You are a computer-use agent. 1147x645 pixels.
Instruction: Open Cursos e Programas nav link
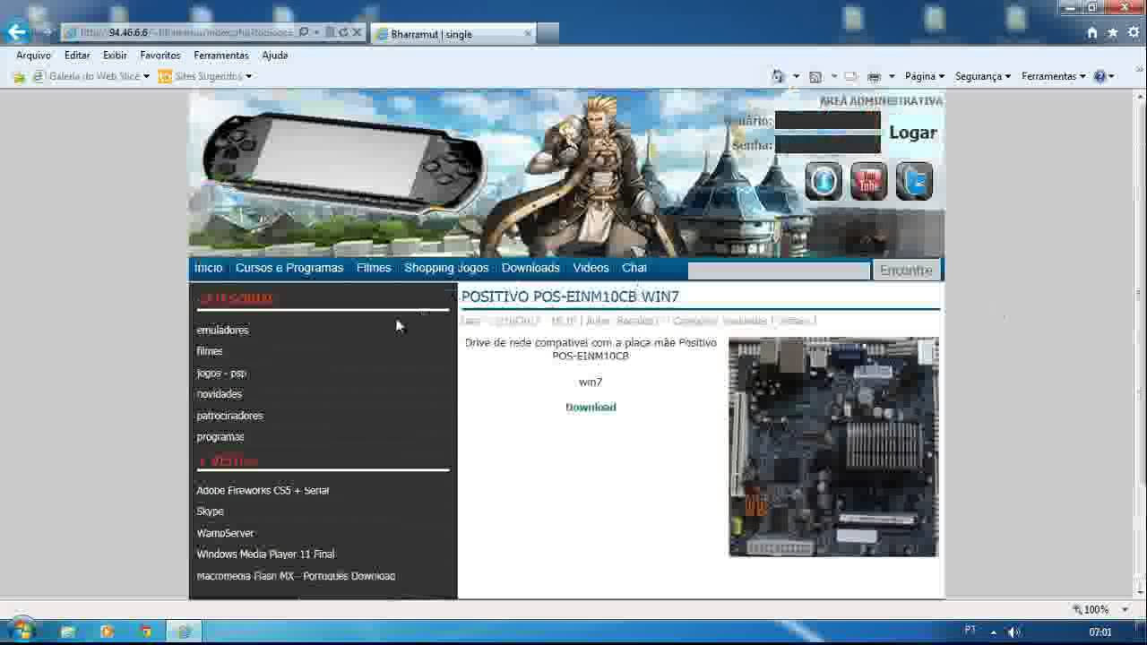click(289, 268)
